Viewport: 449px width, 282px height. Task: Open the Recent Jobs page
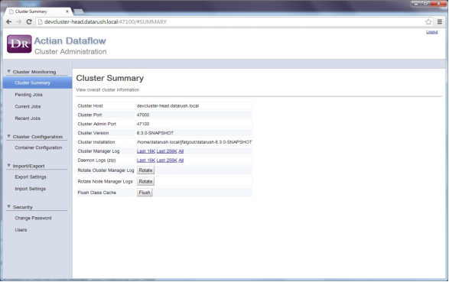tap(28, 118)
